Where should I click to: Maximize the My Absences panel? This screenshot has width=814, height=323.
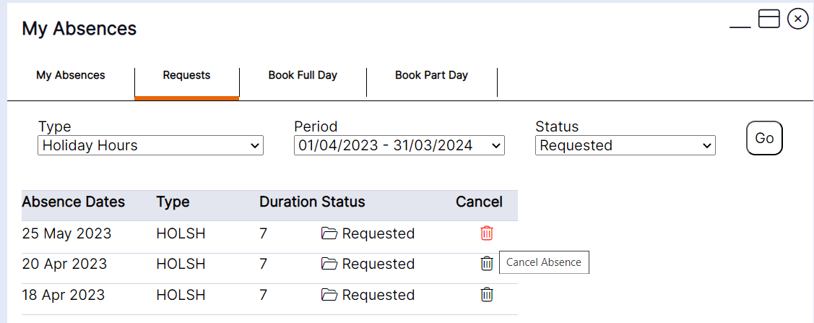(768, 19)
